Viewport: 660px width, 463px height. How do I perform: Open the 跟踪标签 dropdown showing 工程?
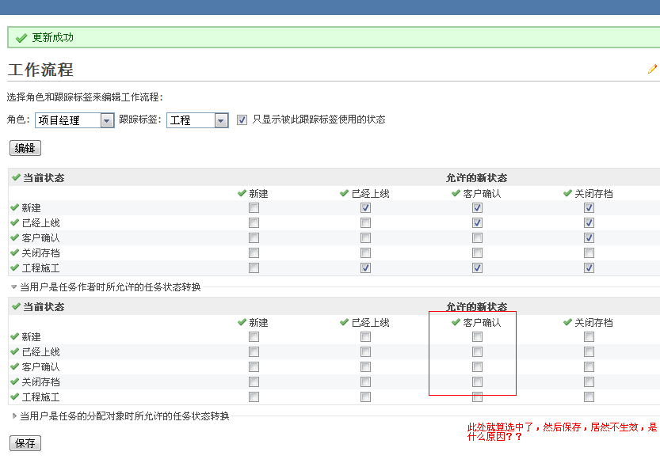click(x=197, y=120)
